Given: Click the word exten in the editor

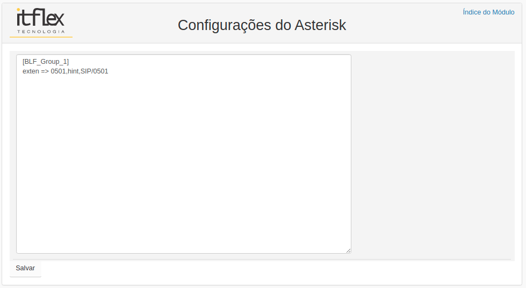Looking at the screenshot, I should [x=31, y=71].
